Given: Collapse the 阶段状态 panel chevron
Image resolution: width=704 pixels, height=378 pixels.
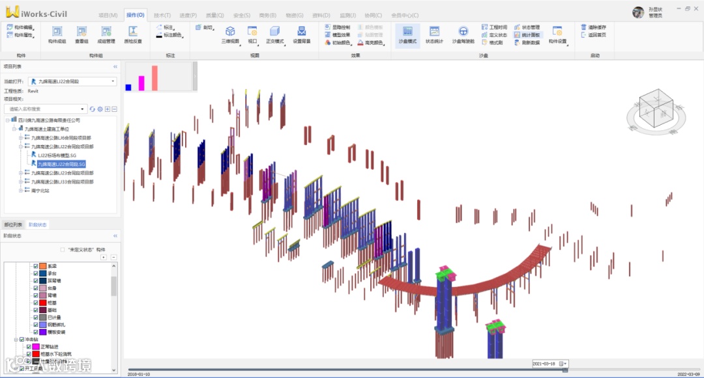Looking at the screenshot, I should pos(115,236).
